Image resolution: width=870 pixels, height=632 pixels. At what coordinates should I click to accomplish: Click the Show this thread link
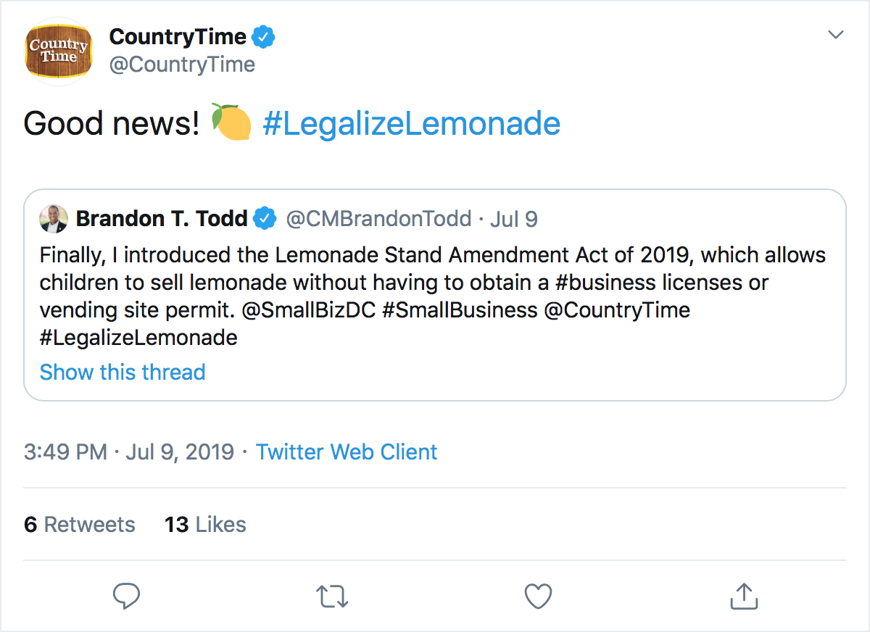click(x=123, y=372)
